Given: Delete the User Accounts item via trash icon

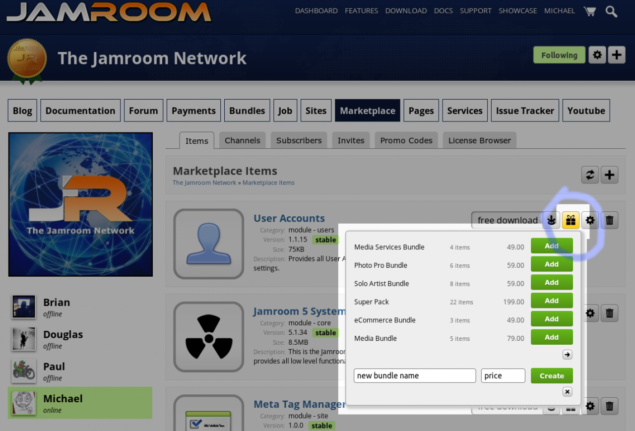Looking at the screenshot, I should (x=609, y=220).
